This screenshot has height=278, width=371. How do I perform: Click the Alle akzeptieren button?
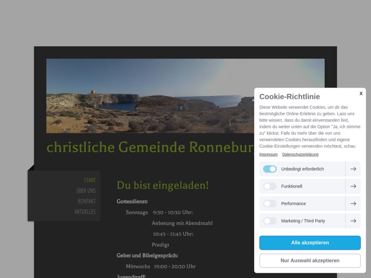click(x=310, y=243)
